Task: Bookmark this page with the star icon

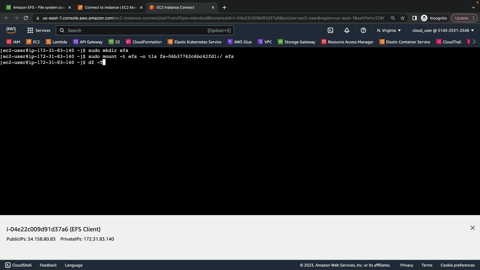Action: coord(402,18)
